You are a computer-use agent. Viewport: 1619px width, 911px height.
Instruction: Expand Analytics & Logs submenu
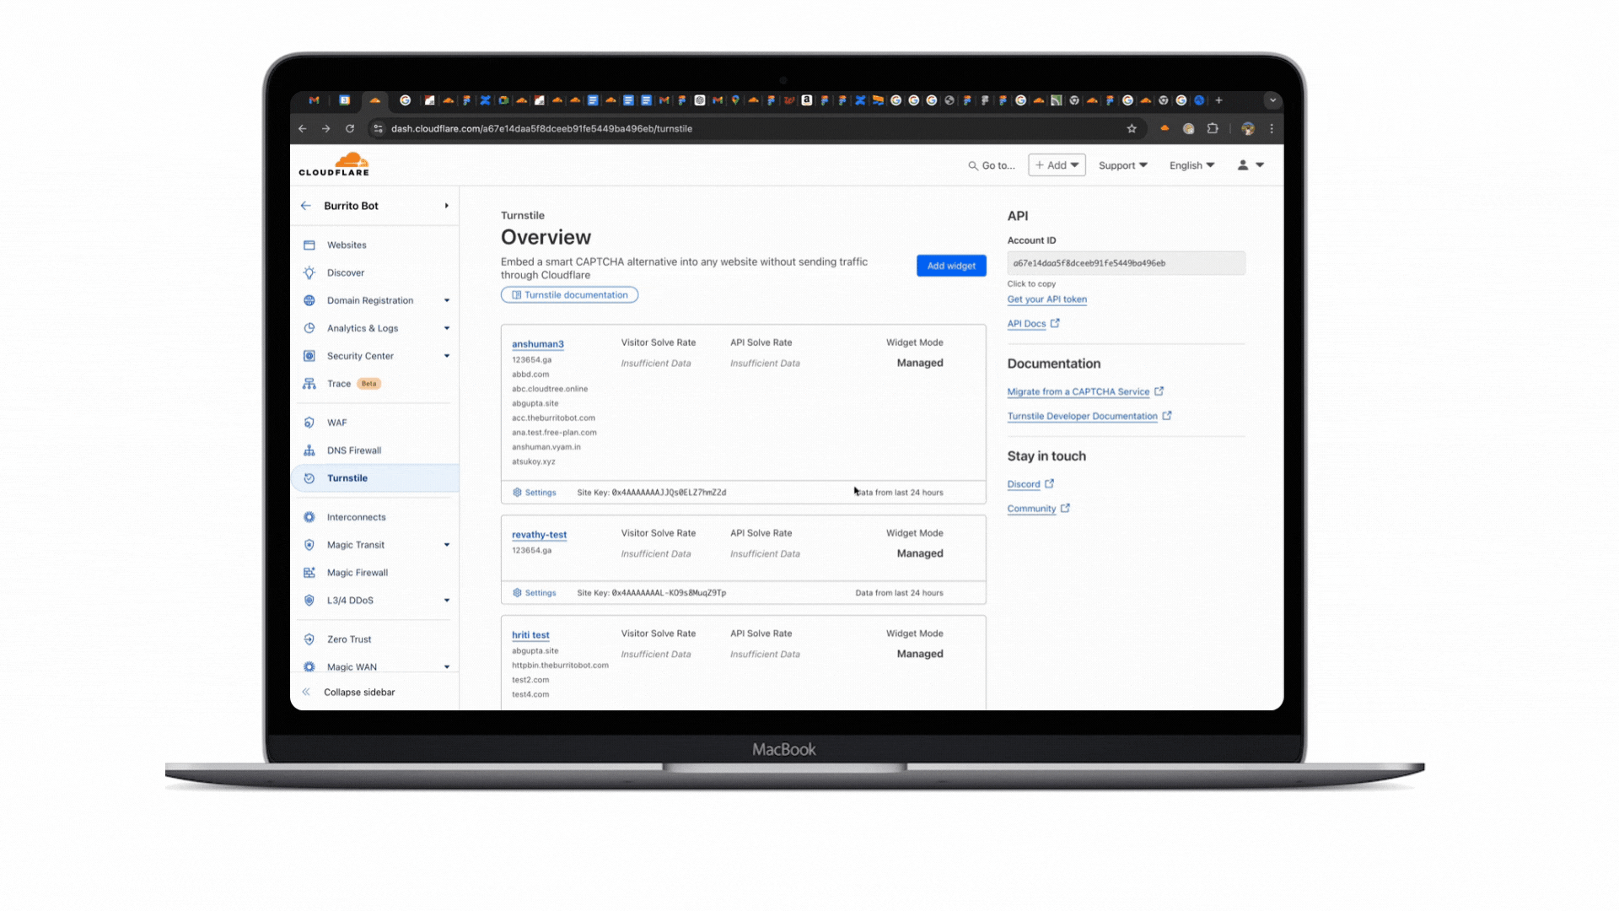coord(446,328)
